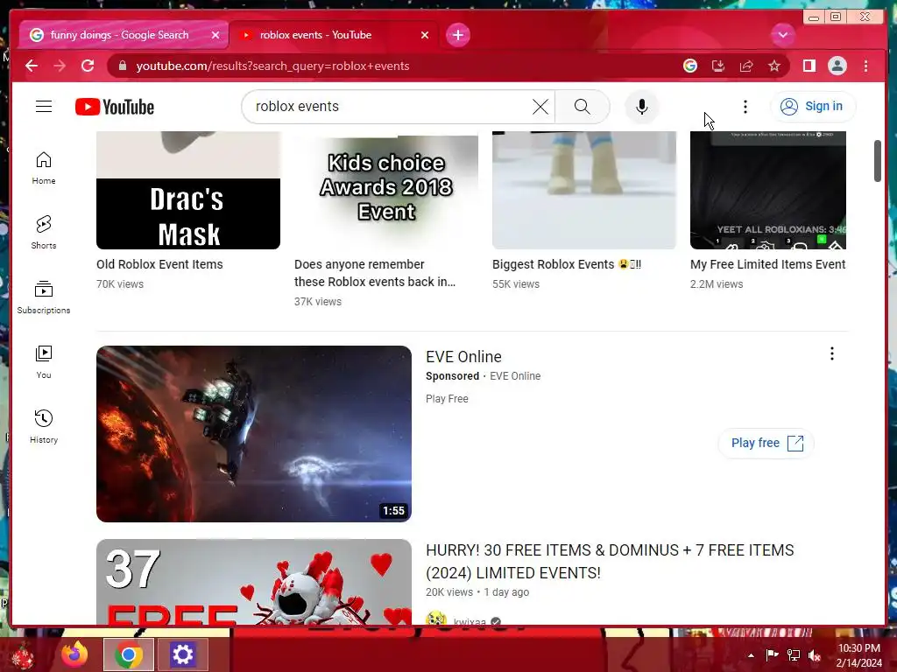Open HURRY 30 FREE ITEMS video title
This screenshot has height=672, width=897.
point(610,561)
